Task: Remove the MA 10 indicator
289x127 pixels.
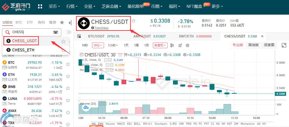Action: point(111,65)
